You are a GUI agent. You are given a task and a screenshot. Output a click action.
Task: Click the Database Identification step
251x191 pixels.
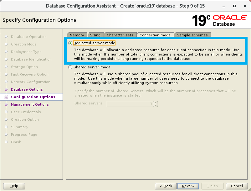coord(31,59)
